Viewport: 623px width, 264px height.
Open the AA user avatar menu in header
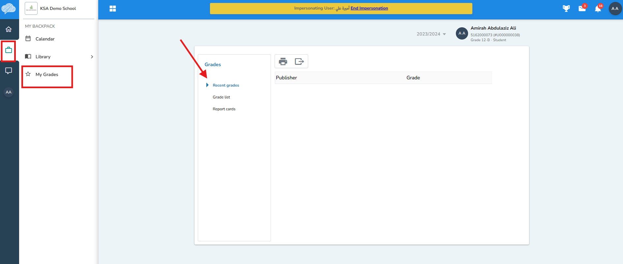(x=615, y=9)
